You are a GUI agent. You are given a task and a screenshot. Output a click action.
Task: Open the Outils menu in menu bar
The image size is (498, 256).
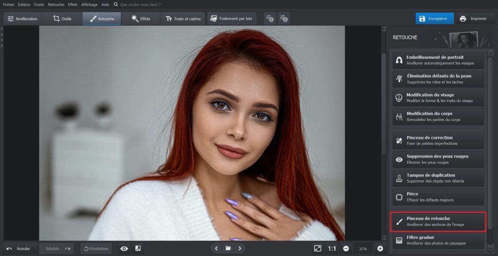pos(39,5)
